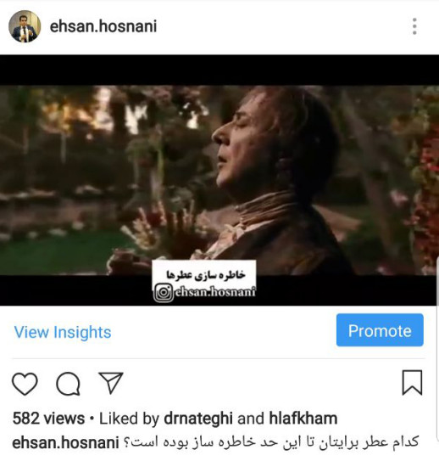The image size is (439, 461).
Task: Tap the Persian caption text below the video
Action: [x=271, y=442]
